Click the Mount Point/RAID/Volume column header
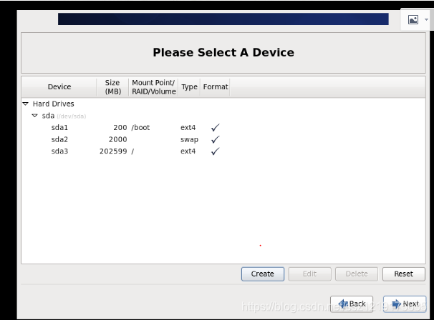 153,86
